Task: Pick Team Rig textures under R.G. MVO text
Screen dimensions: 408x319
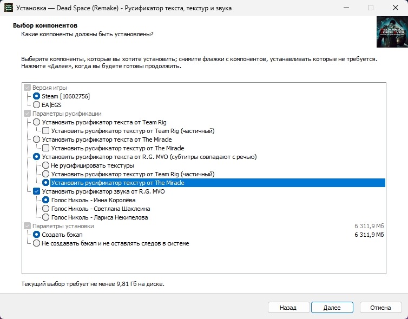Action: click(x=46, y=174)
